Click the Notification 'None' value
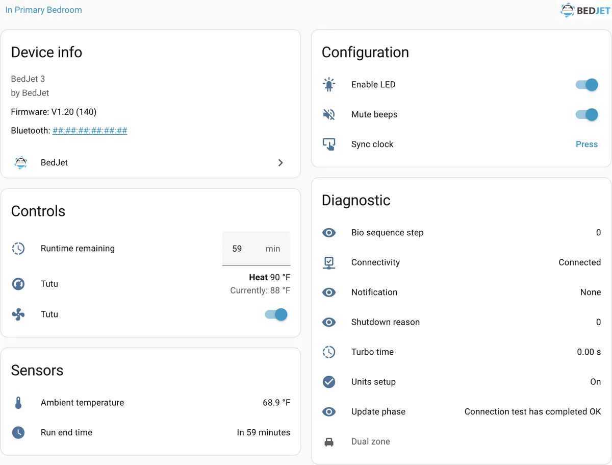Image resolution: width=612 pixels, height=465 pixels. tap(591, 292)
